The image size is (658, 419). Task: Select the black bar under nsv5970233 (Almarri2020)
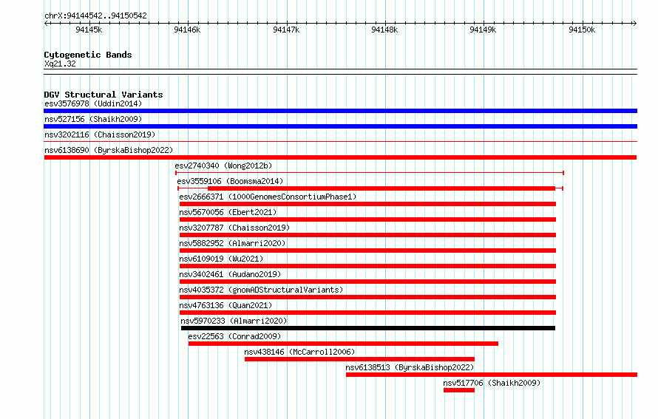pos(368,328)
